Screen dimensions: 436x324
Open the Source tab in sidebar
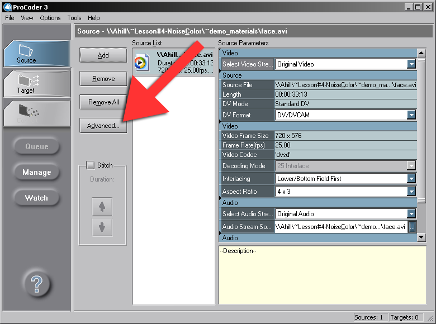coord(37,54)
